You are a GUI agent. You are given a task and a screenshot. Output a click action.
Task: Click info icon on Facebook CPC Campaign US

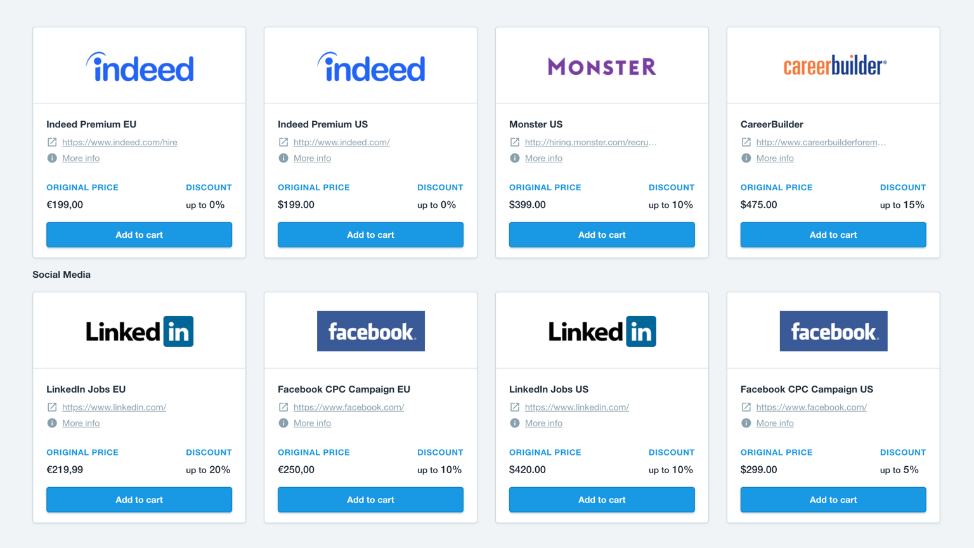[x=746, y=423]
